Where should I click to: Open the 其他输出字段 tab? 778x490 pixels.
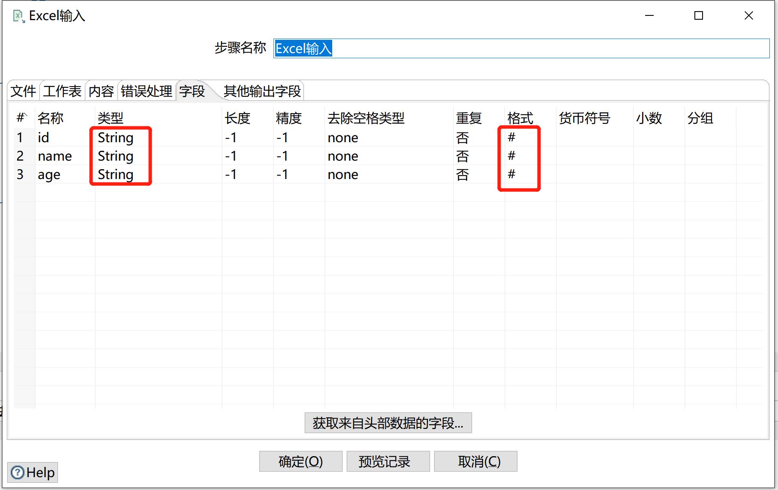coord(262,91)
